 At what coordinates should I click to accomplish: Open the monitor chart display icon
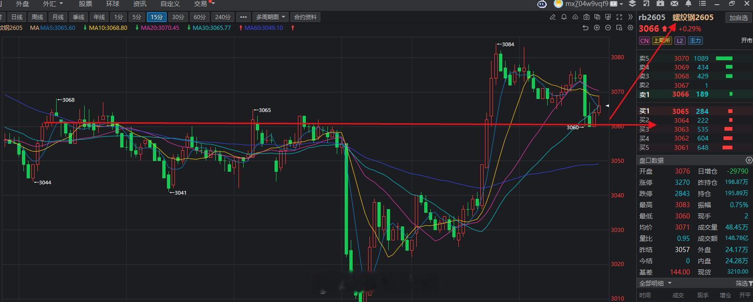tap(608, 17)
